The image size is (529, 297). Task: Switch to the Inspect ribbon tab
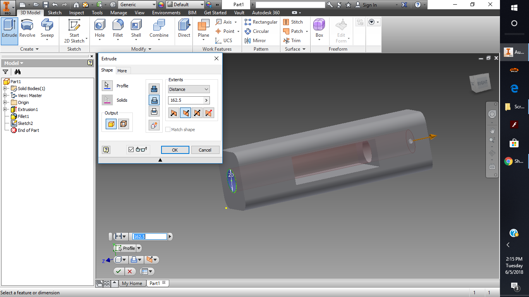coord(77,13)
